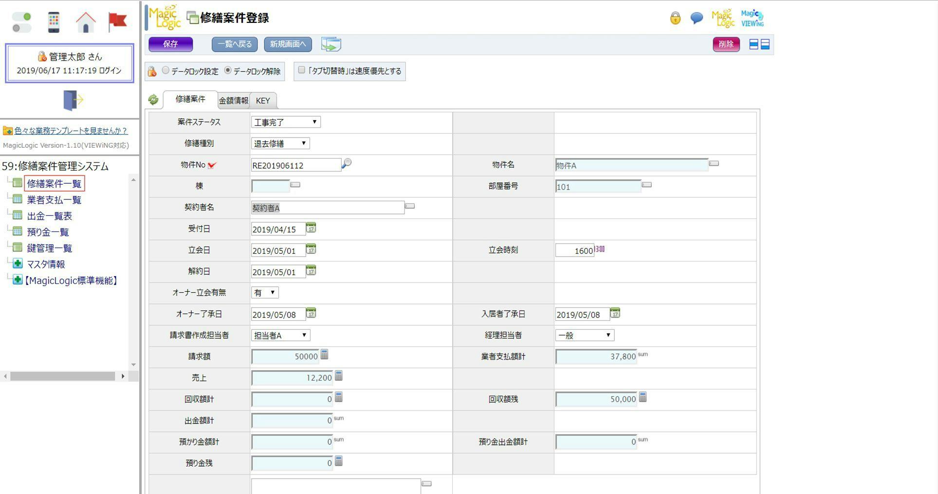Click the speech bubble chat icon
The width and height of the screenshot is (938, 494).
(697, 18)
